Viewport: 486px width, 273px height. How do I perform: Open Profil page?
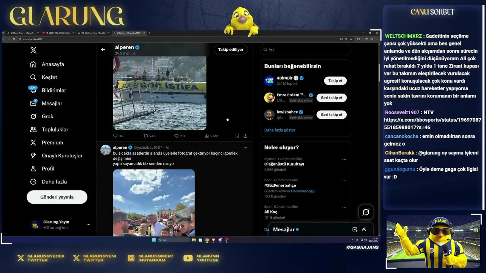tap(43, 169)
